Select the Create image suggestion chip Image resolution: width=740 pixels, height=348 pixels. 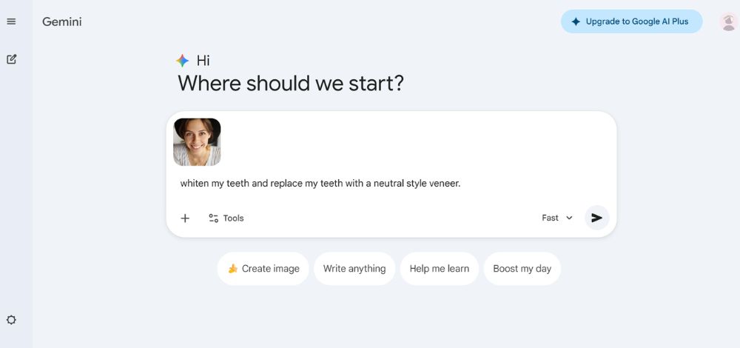(263, 269)
